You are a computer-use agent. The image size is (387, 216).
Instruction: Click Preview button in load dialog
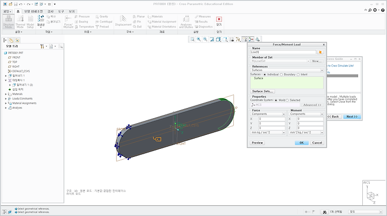pyautogui.click(x=257, y=143)
